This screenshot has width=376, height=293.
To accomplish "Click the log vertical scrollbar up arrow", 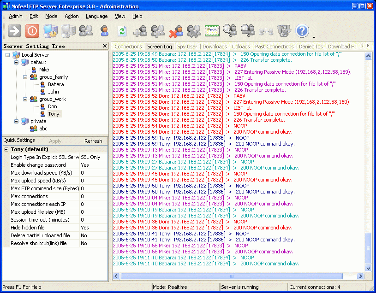I will click(368, 56).
